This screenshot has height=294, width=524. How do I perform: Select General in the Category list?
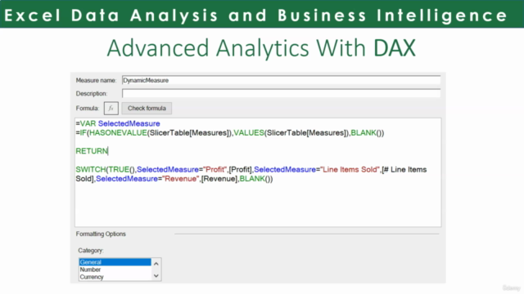click(x=115, y=262)
